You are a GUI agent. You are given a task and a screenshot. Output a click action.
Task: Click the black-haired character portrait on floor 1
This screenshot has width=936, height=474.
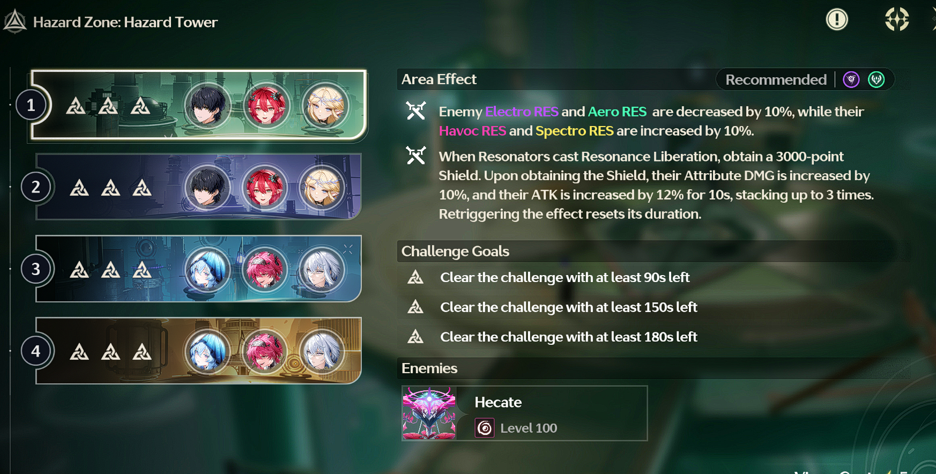click(x=207, y=105)
